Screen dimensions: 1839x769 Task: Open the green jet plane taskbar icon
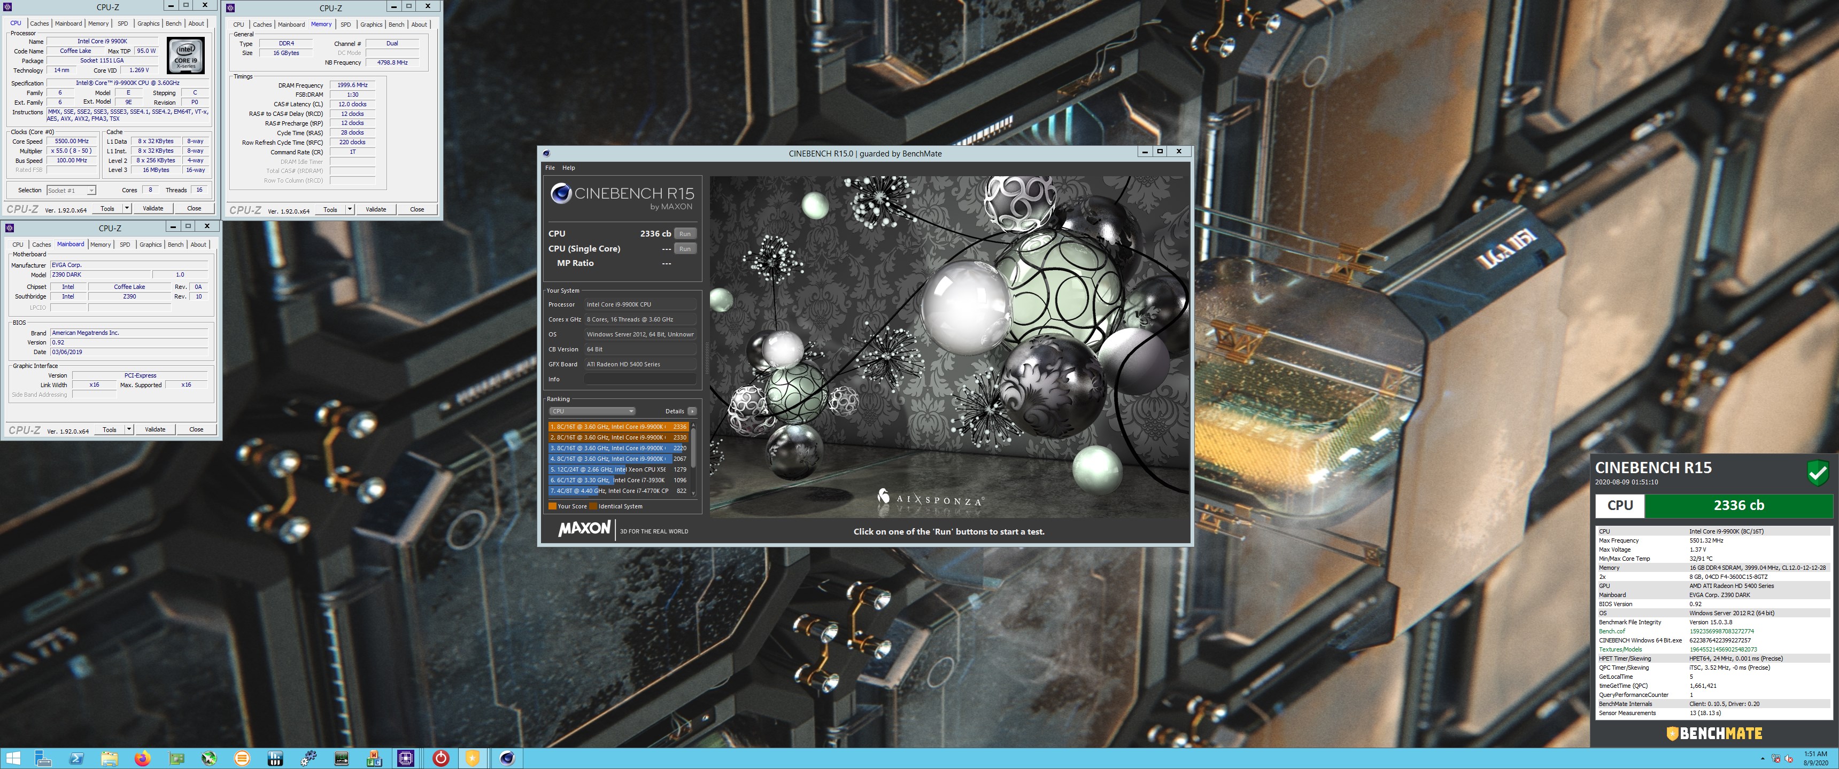[x=209, y=758]
